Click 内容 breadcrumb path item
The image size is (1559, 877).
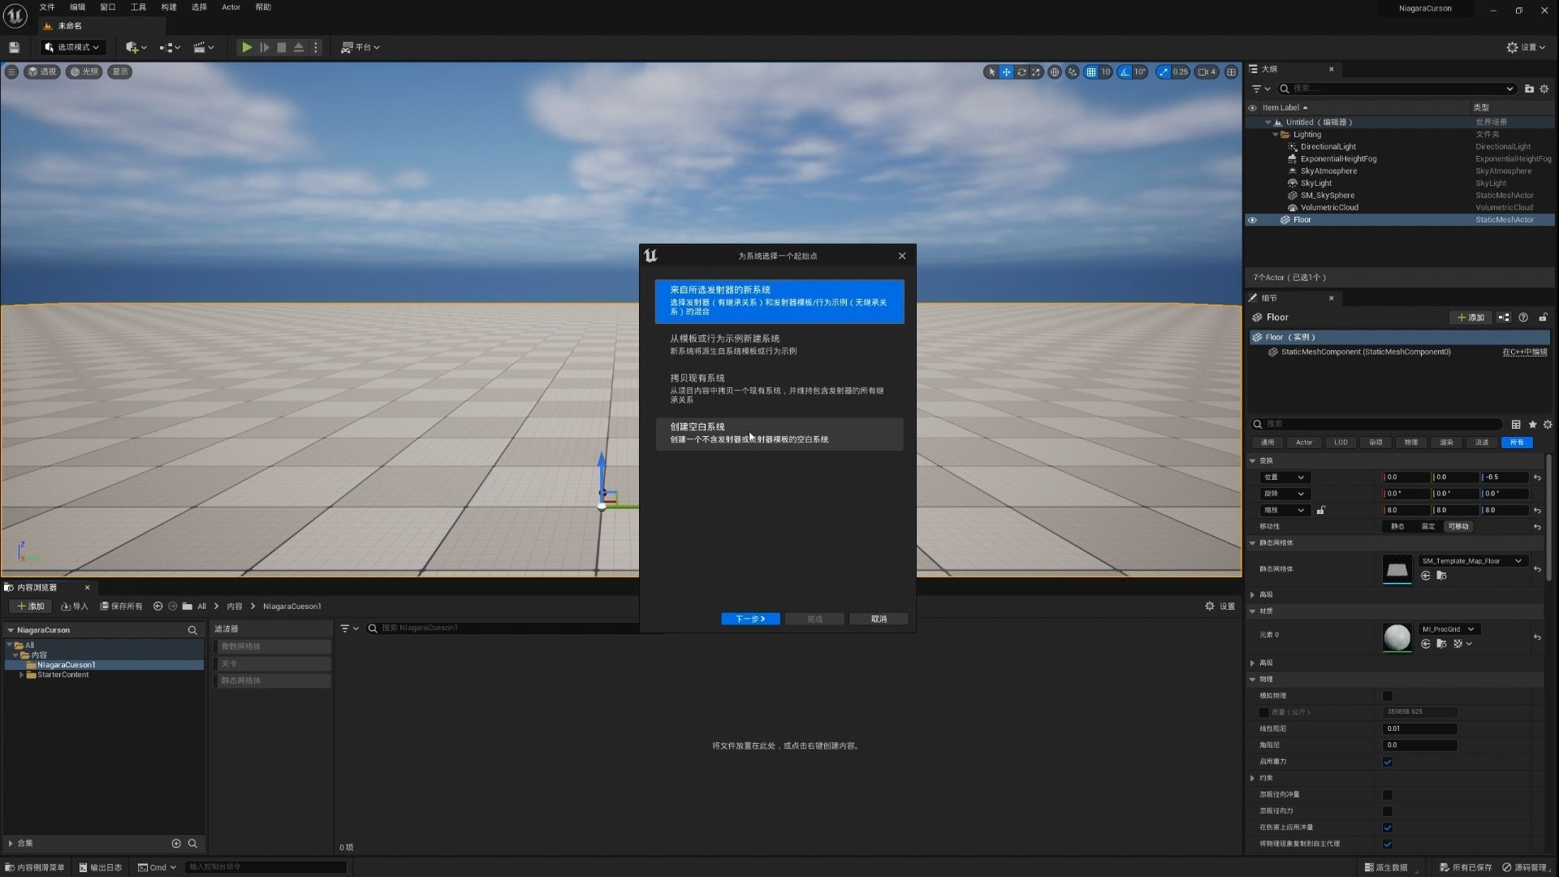235,606
